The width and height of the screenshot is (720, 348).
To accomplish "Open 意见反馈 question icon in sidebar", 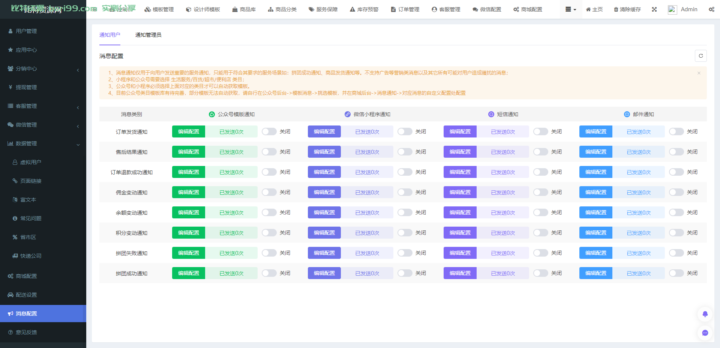I will 10,332.
